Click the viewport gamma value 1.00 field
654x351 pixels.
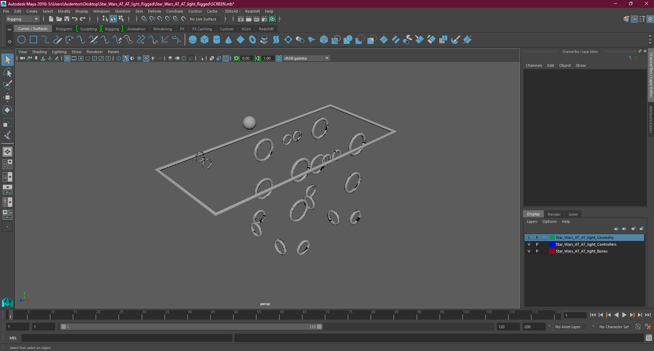tap(267, 58)
